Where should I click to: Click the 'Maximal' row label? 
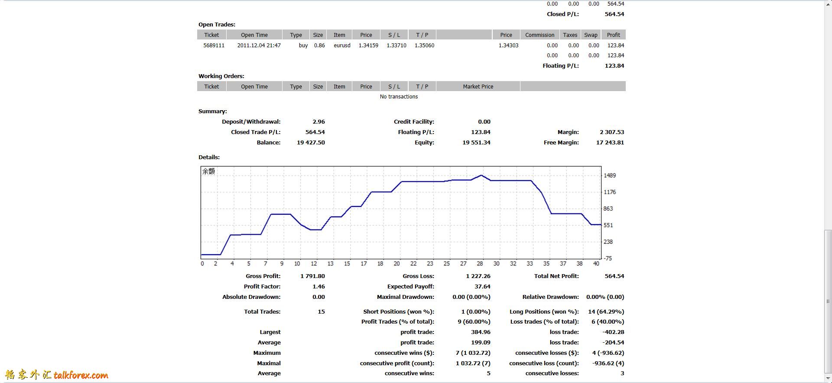coord(269,363)
